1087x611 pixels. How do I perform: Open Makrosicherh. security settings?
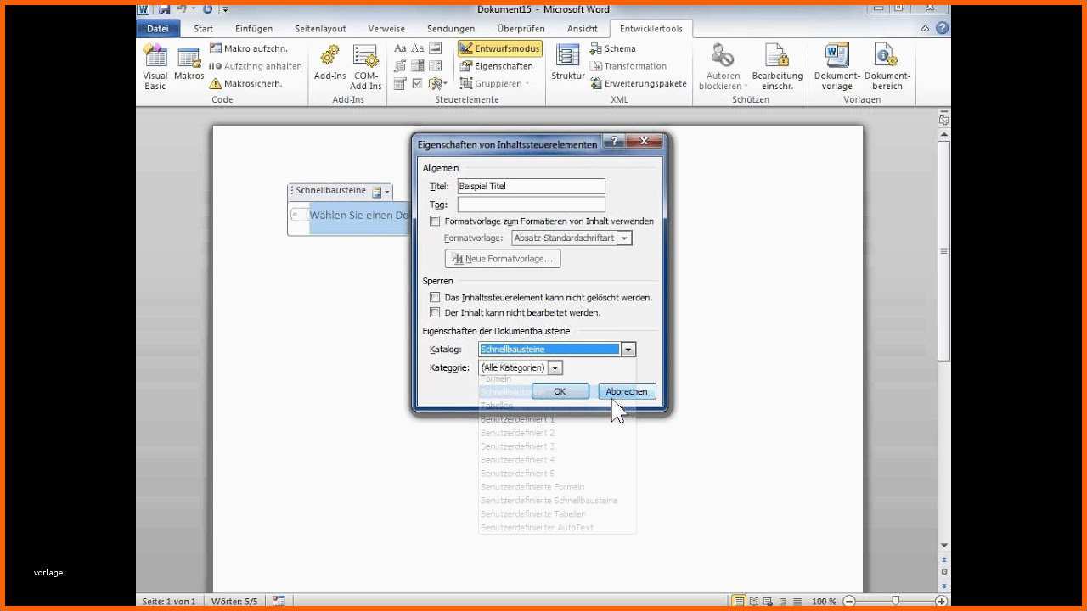245,83
